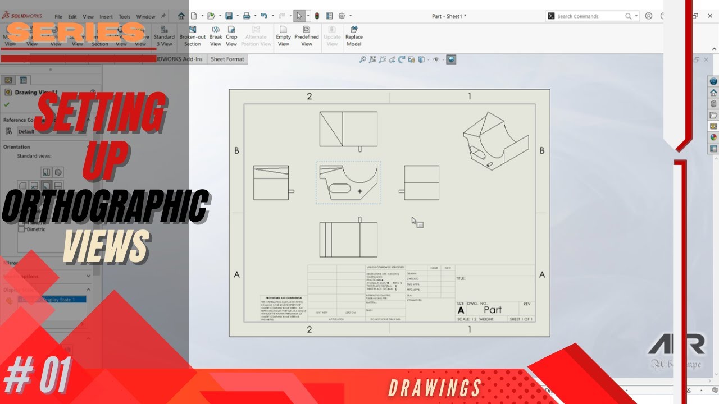Screen dimensions: 719x404
Task: Toggle the highlighted globe icon in heads-up toolbar
Action: point(451,59)
